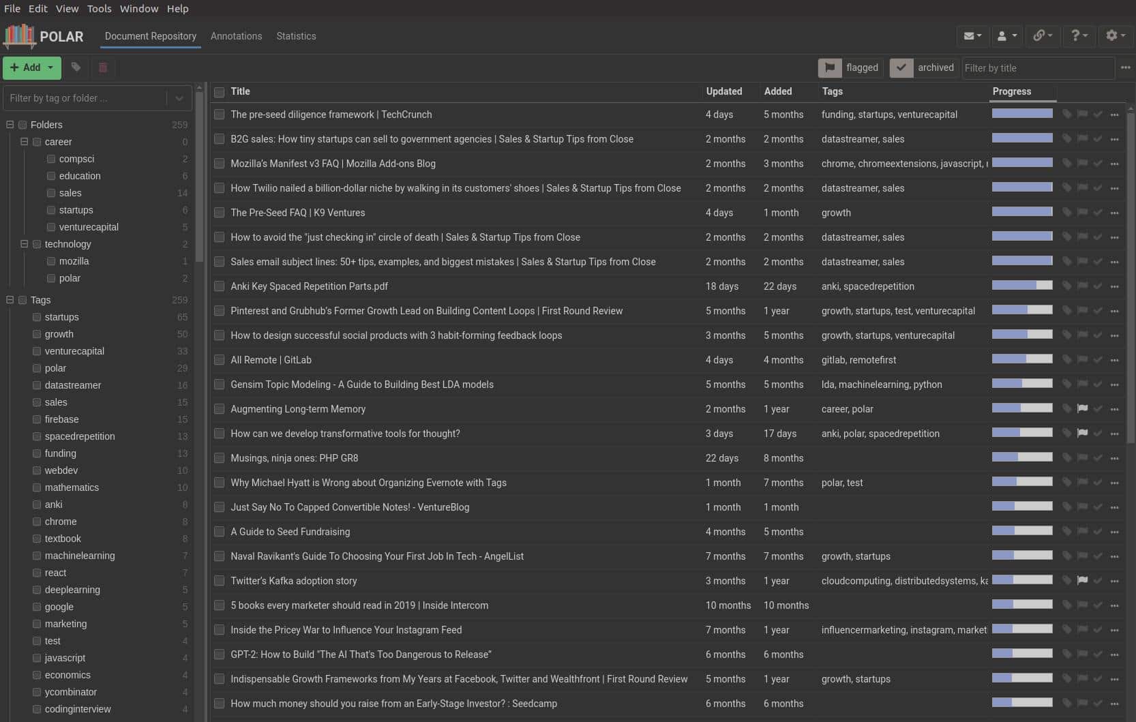Open the View menu
This screenshot has width=1136, height=722.
coord(67,9)
